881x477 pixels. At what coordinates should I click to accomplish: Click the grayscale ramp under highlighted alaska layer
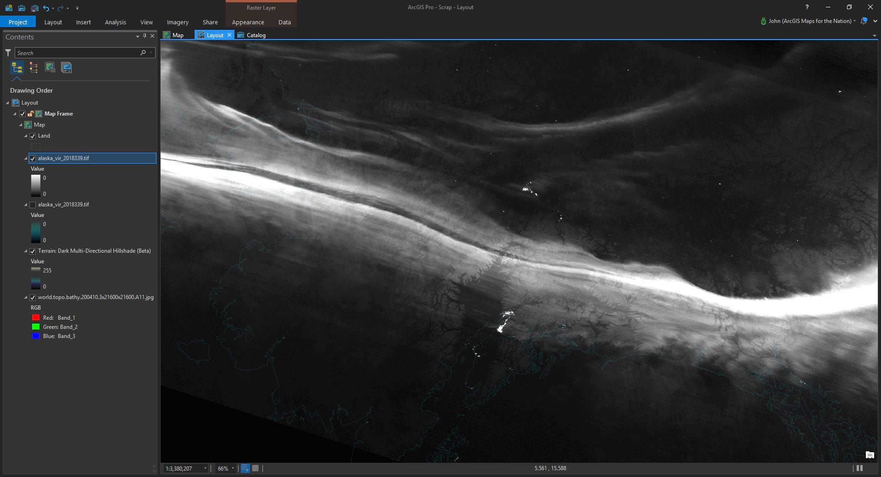pos(36,186)
